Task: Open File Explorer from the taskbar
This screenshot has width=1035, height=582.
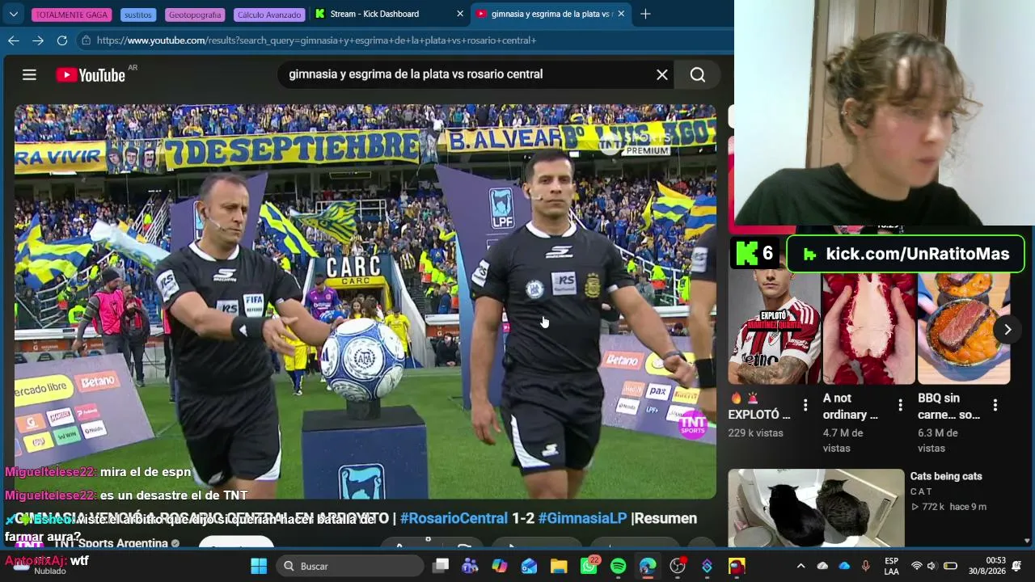Action: (x=559, y=566)
